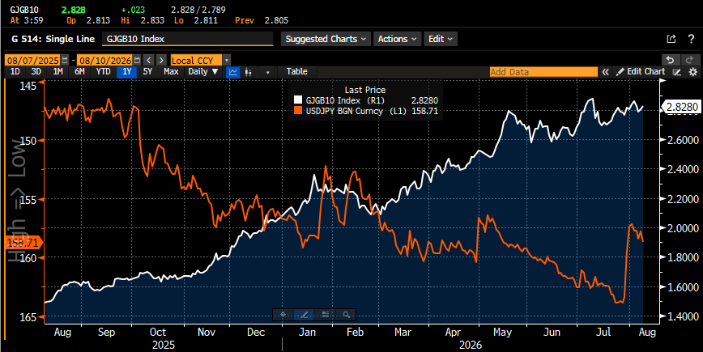703x352 pixels.
Task: Click the Jan month label on time axis
Action: click(x=307, y=333)
